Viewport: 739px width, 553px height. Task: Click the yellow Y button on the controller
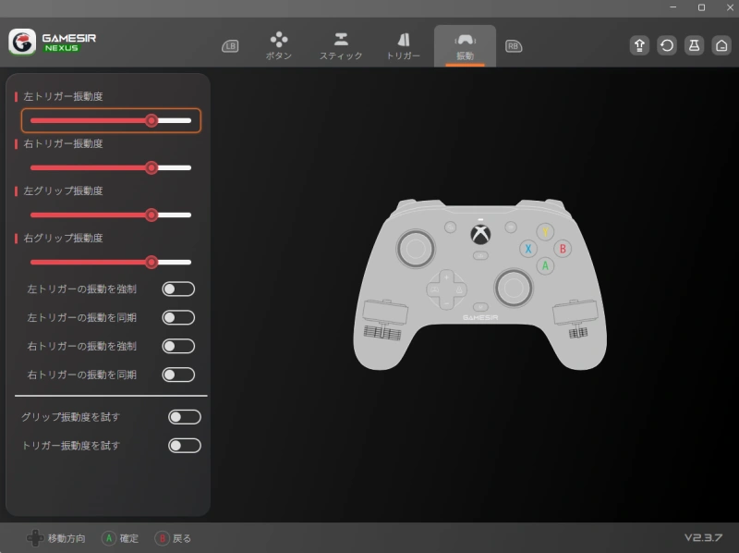click(x=546, y=231)
